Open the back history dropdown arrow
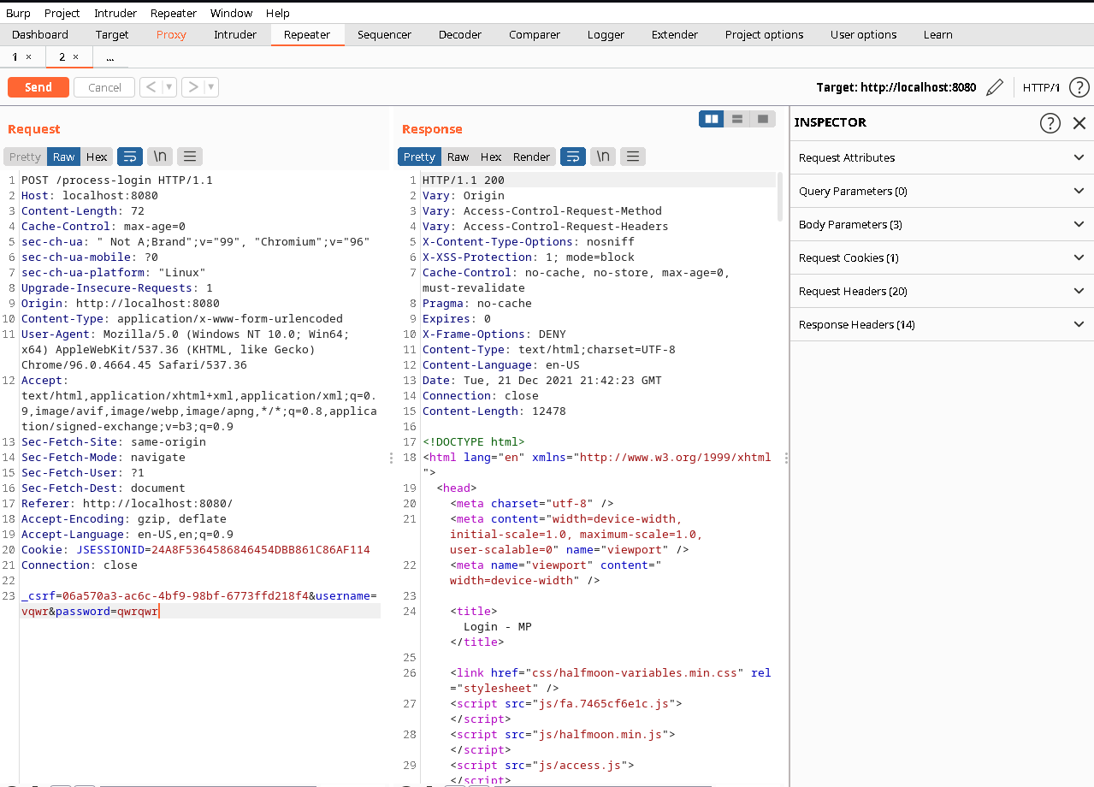This screenshot has width=1094, height=787. tap(169, 87)
